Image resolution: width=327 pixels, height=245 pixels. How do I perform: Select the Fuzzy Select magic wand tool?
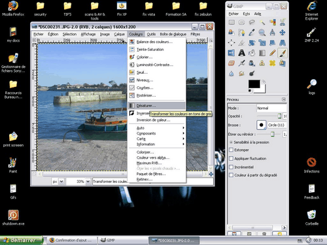[x=262, y=22]
